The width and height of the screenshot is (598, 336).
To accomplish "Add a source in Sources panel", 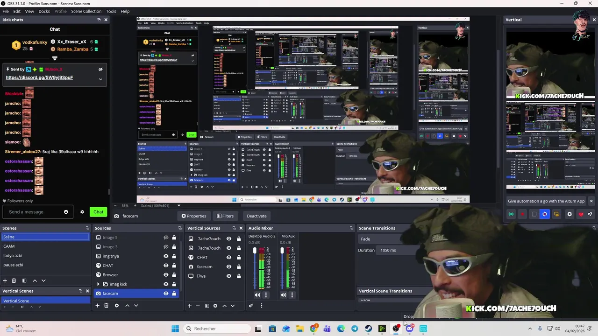I will (97, 306).
